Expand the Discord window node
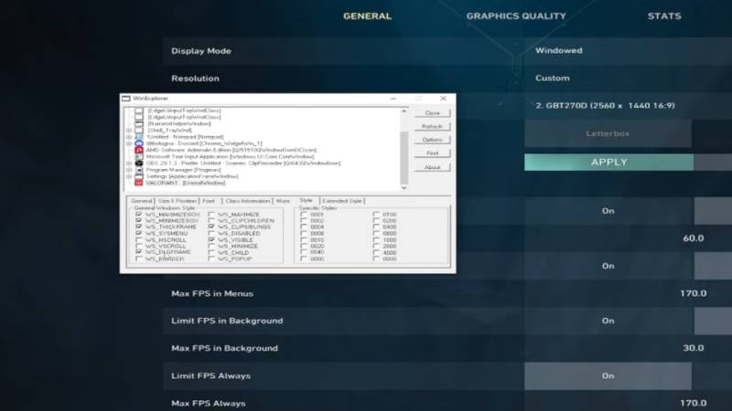The height and width of the screenshot is (411, 732). tap(129, 143)
